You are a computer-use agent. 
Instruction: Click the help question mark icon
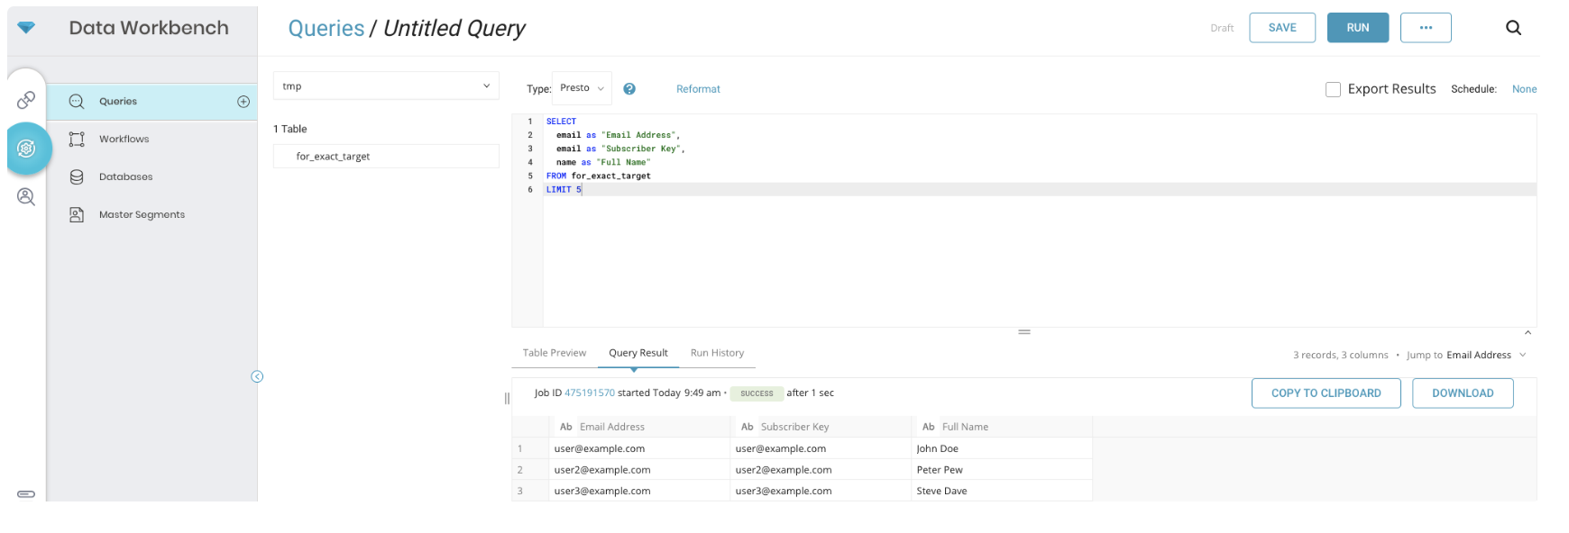point(629,89)
